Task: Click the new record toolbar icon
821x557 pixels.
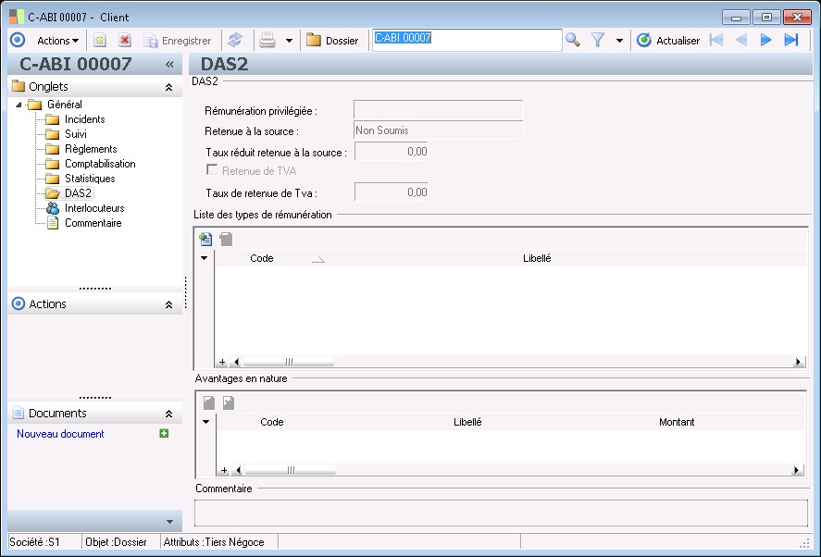Action: [100, 41]
